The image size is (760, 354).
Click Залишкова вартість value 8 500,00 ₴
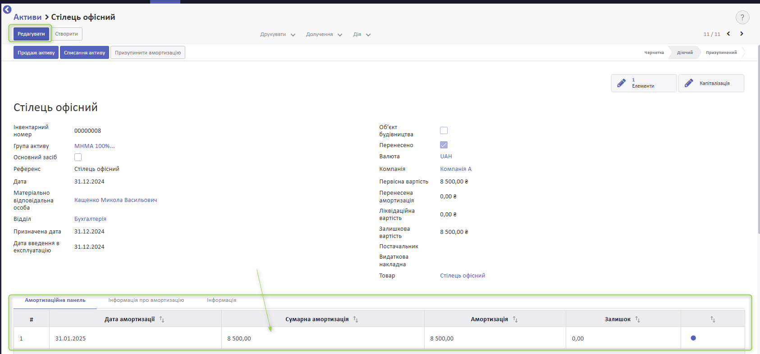pyautogui.click(x=454, y=232)
